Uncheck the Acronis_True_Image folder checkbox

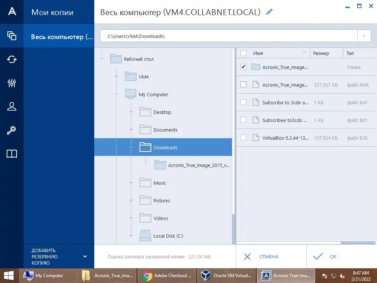point(243,67)
